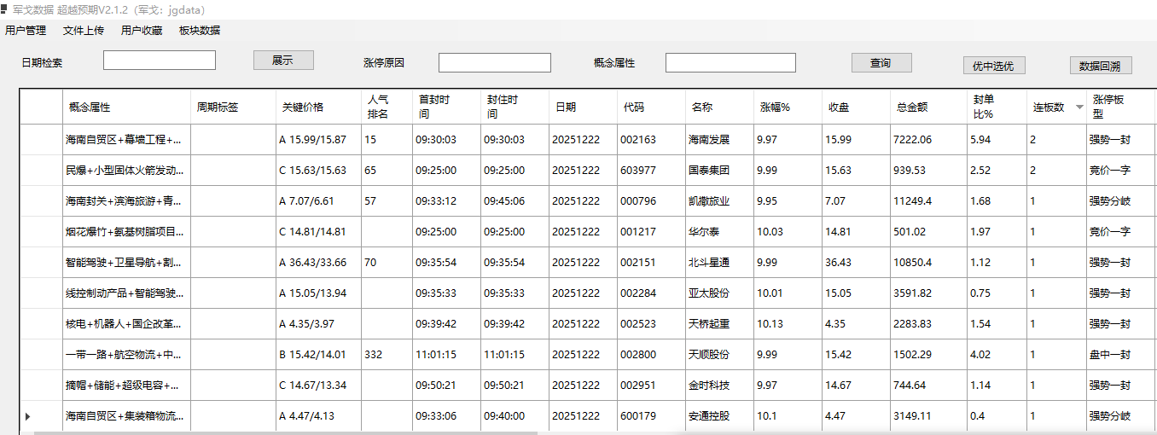Open the 用户收藏 menu
This screenshot has height=435, width=1157.
click(x=142, y=30)
